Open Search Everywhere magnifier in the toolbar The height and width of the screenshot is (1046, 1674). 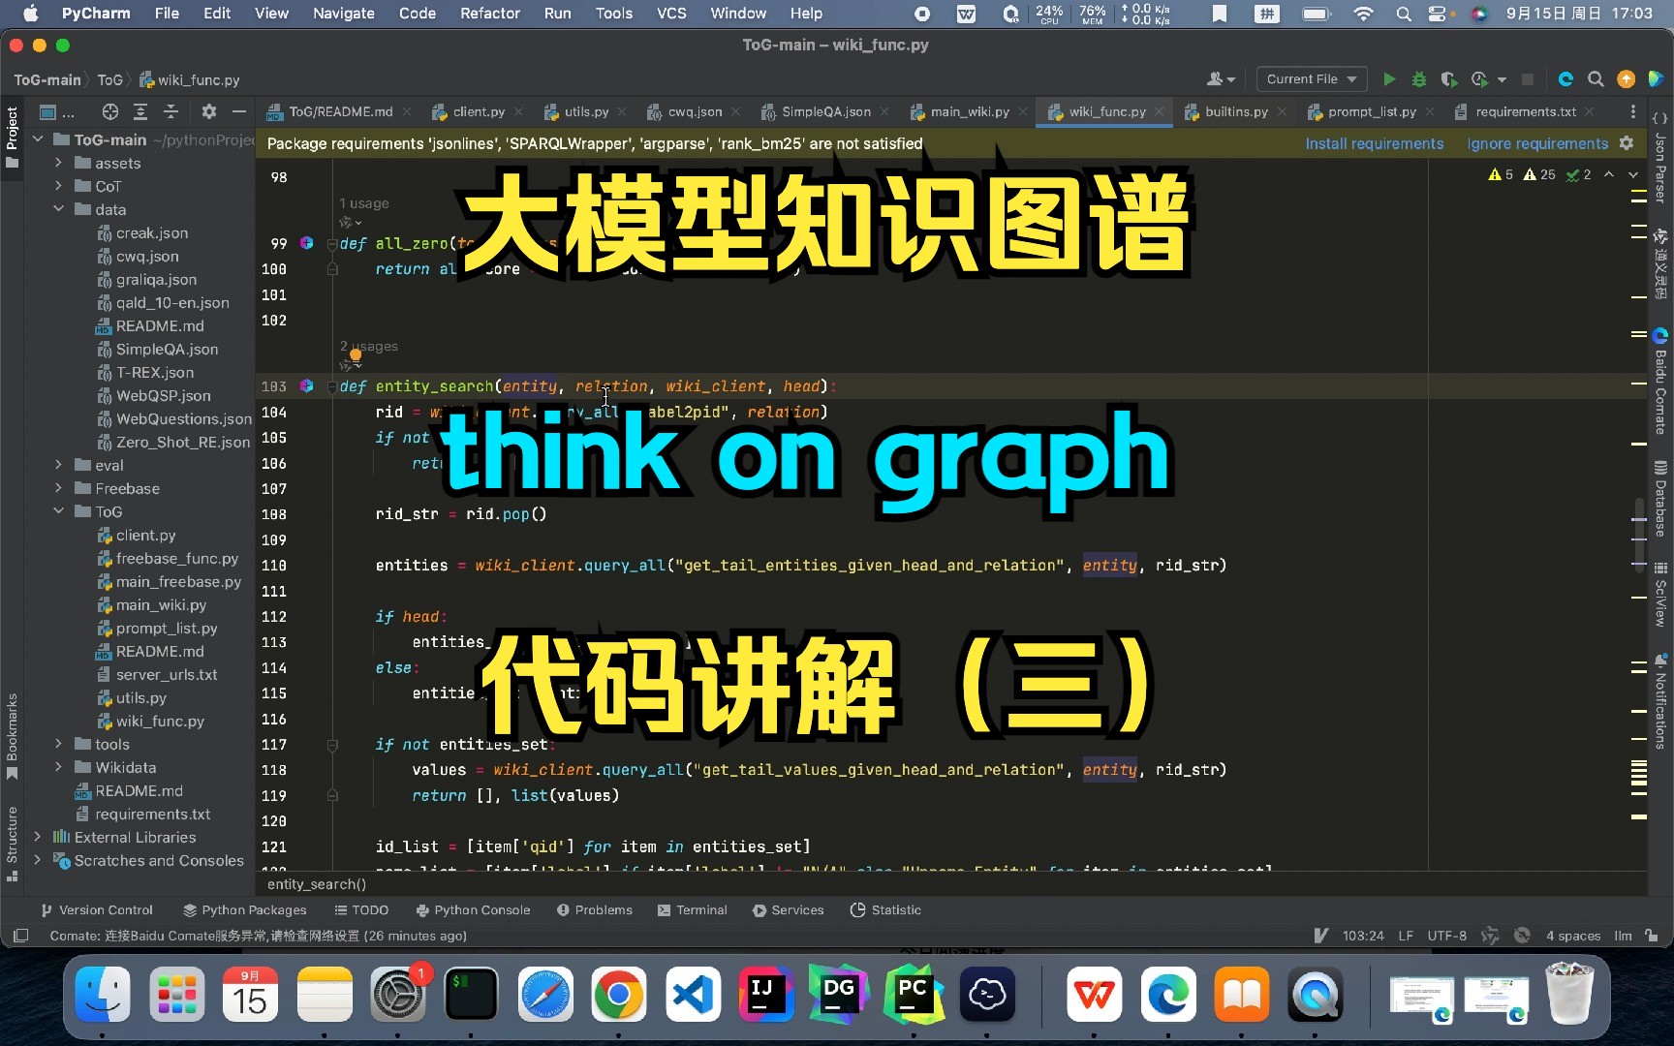point(1596,79)
